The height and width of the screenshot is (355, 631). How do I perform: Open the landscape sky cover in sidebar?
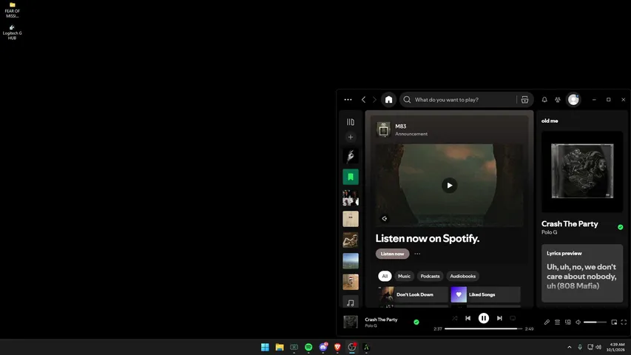(x=351, y=261)
